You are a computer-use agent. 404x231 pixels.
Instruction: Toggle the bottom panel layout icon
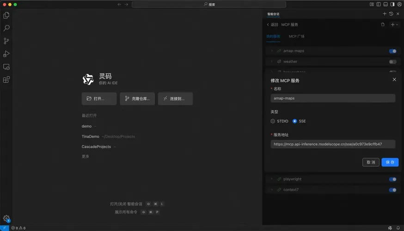[386, 4]
